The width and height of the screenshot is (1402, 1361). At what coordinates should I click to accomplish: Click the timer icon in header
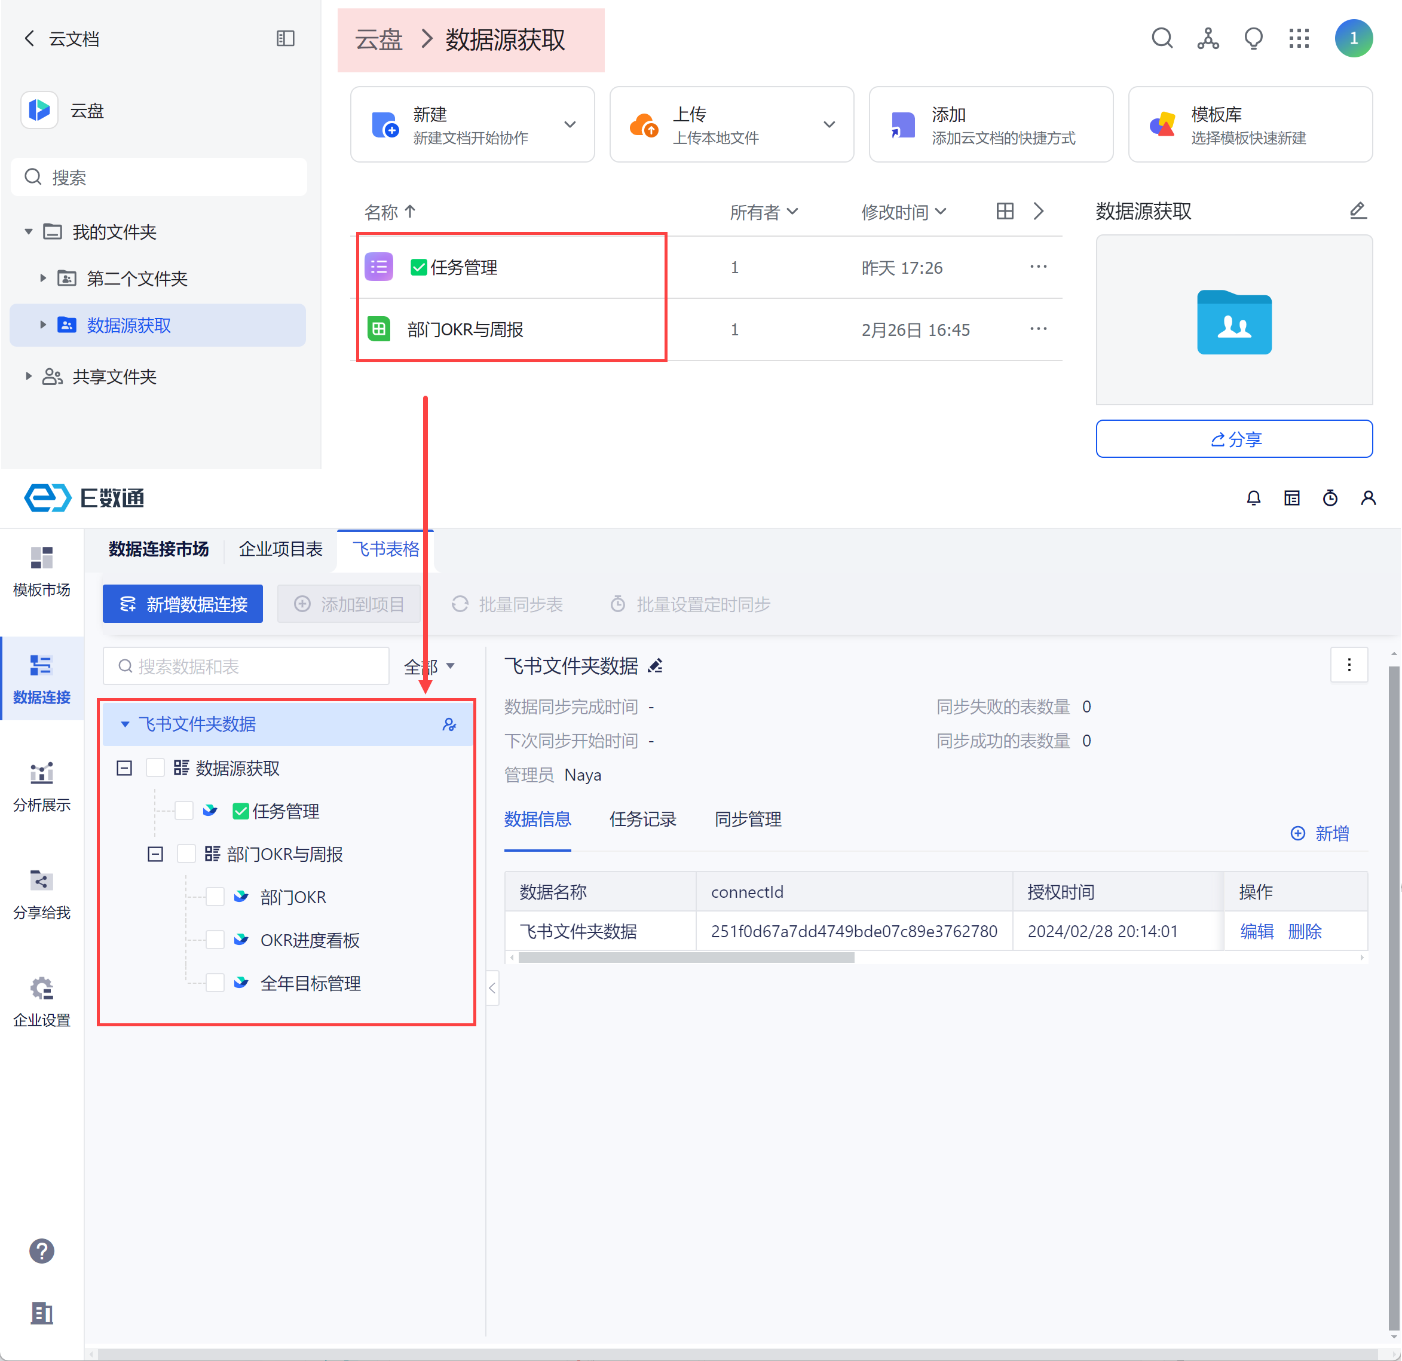(x=1330, y=498)
